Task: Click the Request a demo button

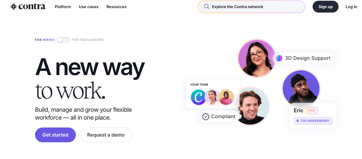Action: click(106, 135)
